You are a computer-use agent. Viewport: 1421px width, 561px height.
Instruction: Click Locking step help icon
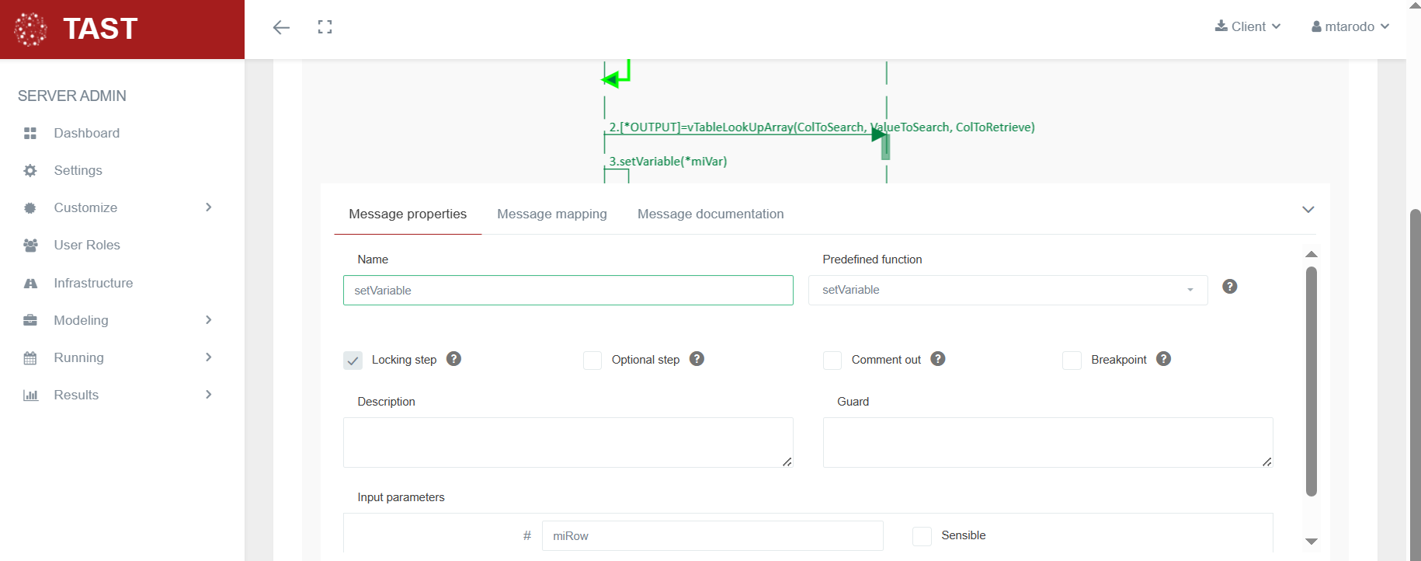(454, 359)
